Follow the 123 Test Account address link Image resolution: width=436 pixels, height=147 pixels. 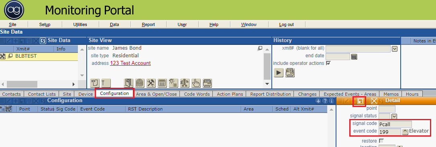click(x=130, y=63)
